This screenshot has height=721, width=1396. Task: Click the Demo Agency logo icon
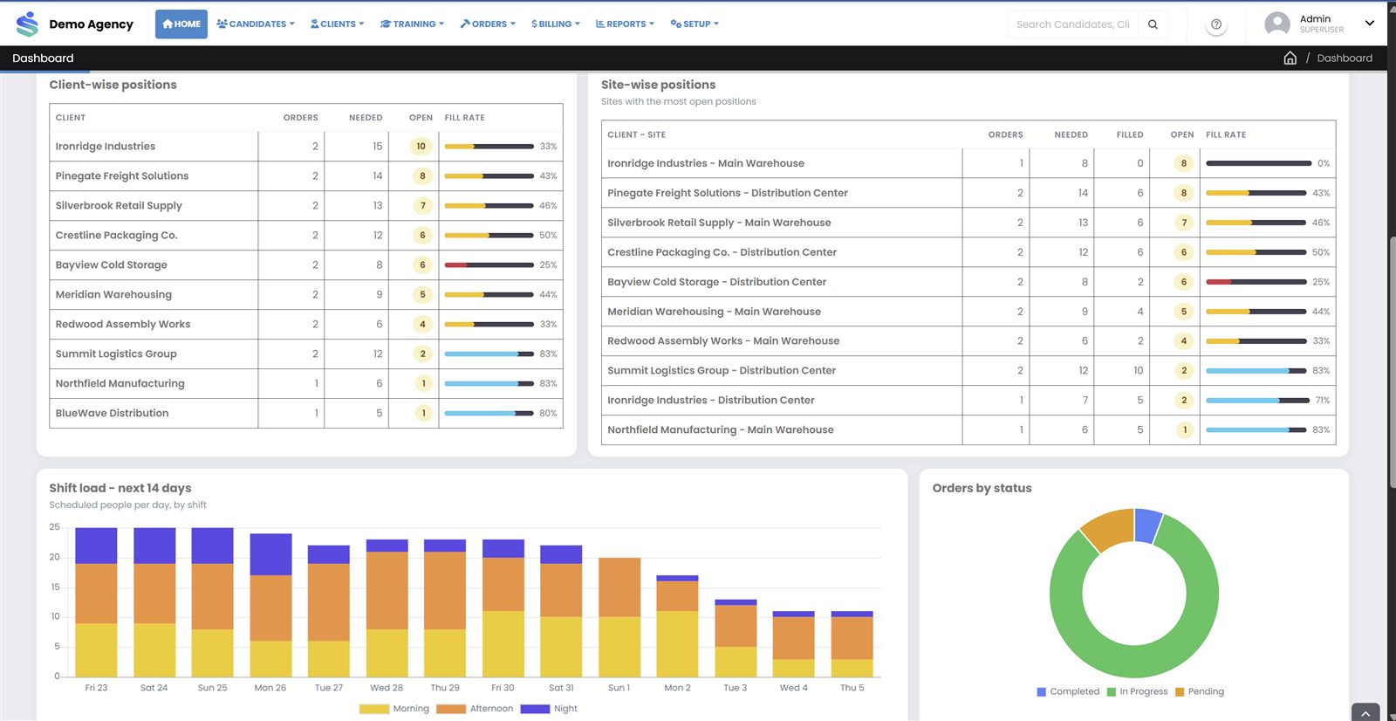[x=28, y=24]
